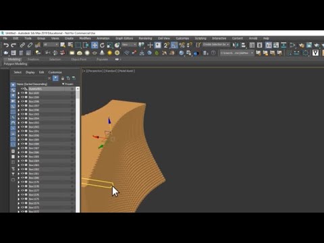This screenshot has height=243, width=324.
Task: Click the highlighted Toggle Ribbon icon
Action: [269, 45]
